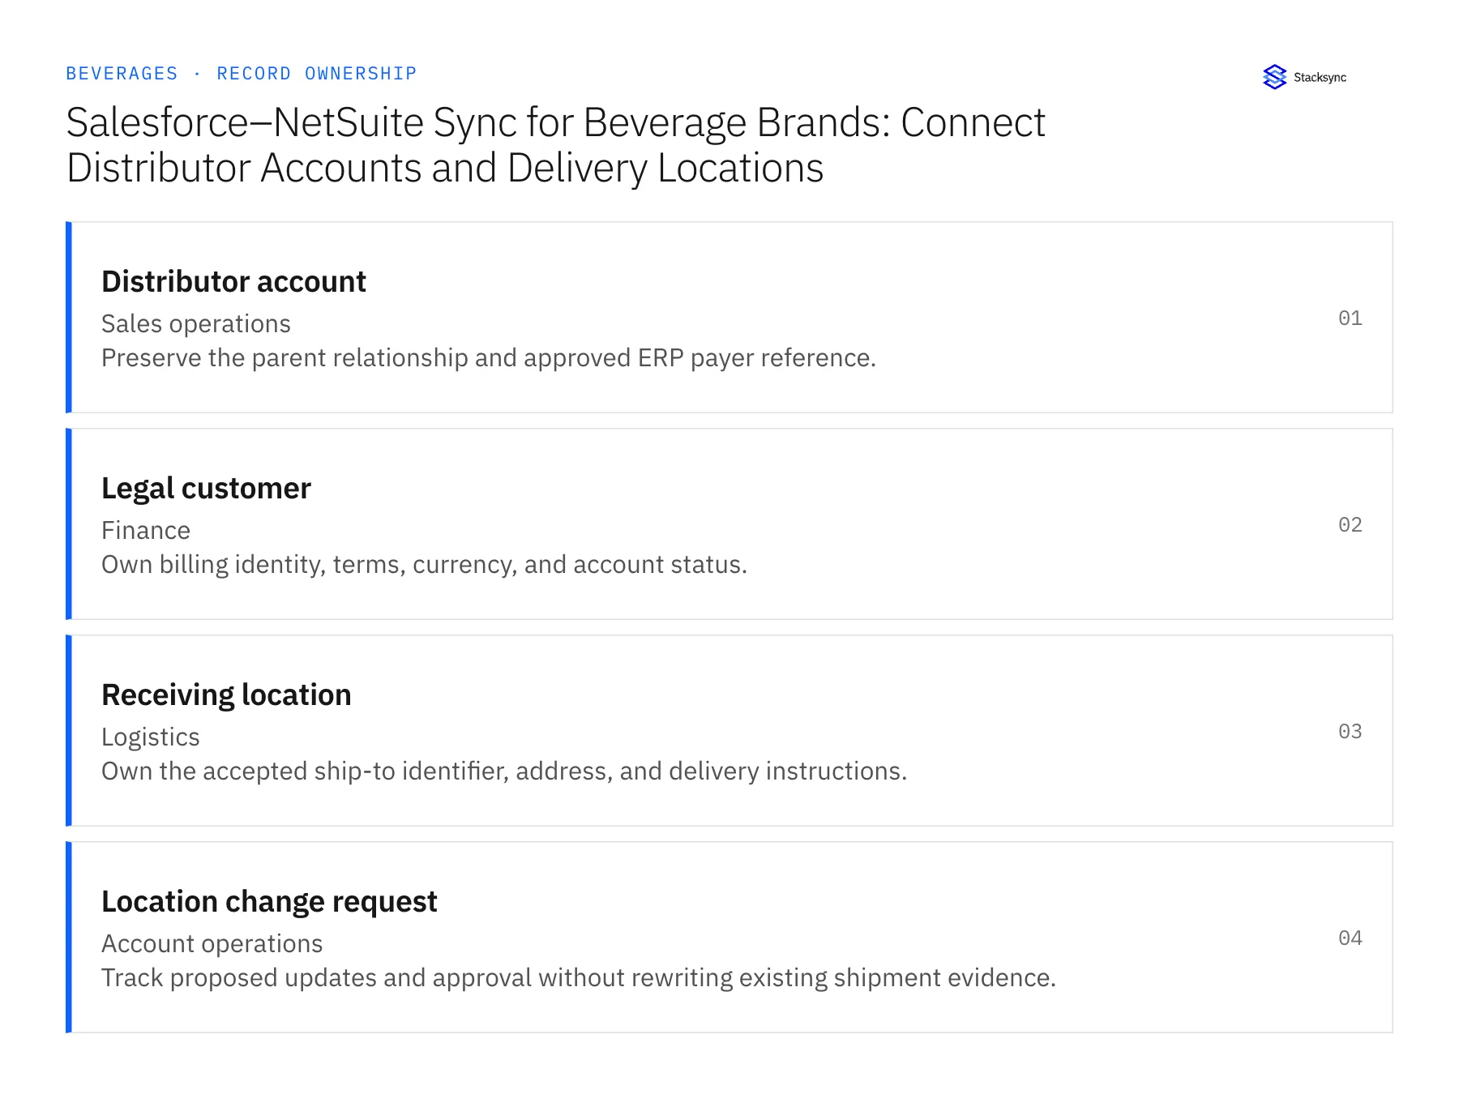The image size is (1459, 1094).
Task: Click 'Logistics' owner label
Action: (x=151, y=737)
